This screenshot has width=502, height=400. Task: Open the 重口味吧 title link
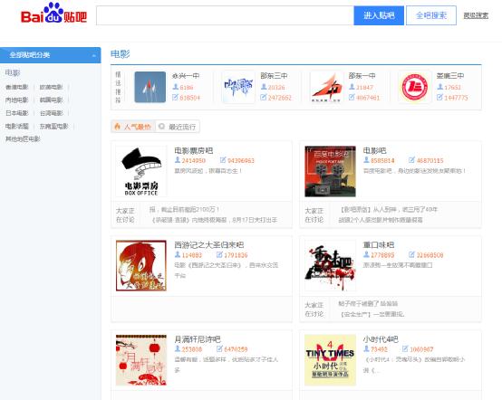pyautogui.click(x=379, y=245)
